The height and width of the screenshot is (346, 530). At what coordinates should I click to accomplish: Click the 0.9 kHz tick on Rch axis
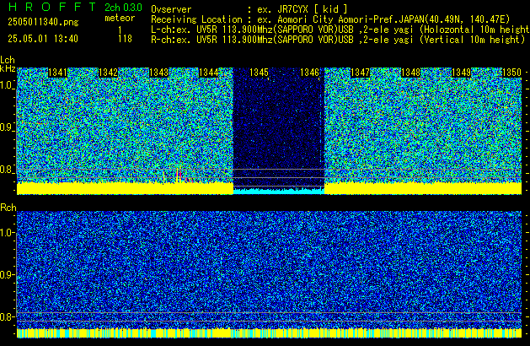tap(7, 274)
